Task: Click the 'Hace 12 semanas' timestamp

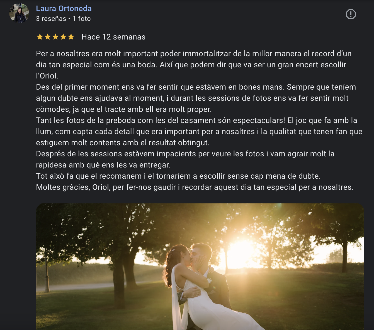Action: tap(113, 37)
